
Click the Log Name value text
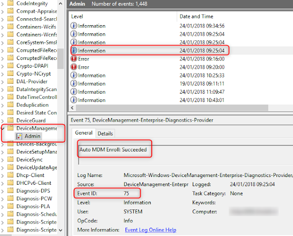tap(208, 175)
